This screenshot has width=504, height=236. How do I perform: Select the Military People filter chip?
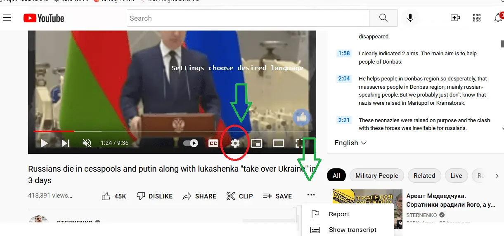click(x=376, y=176)
